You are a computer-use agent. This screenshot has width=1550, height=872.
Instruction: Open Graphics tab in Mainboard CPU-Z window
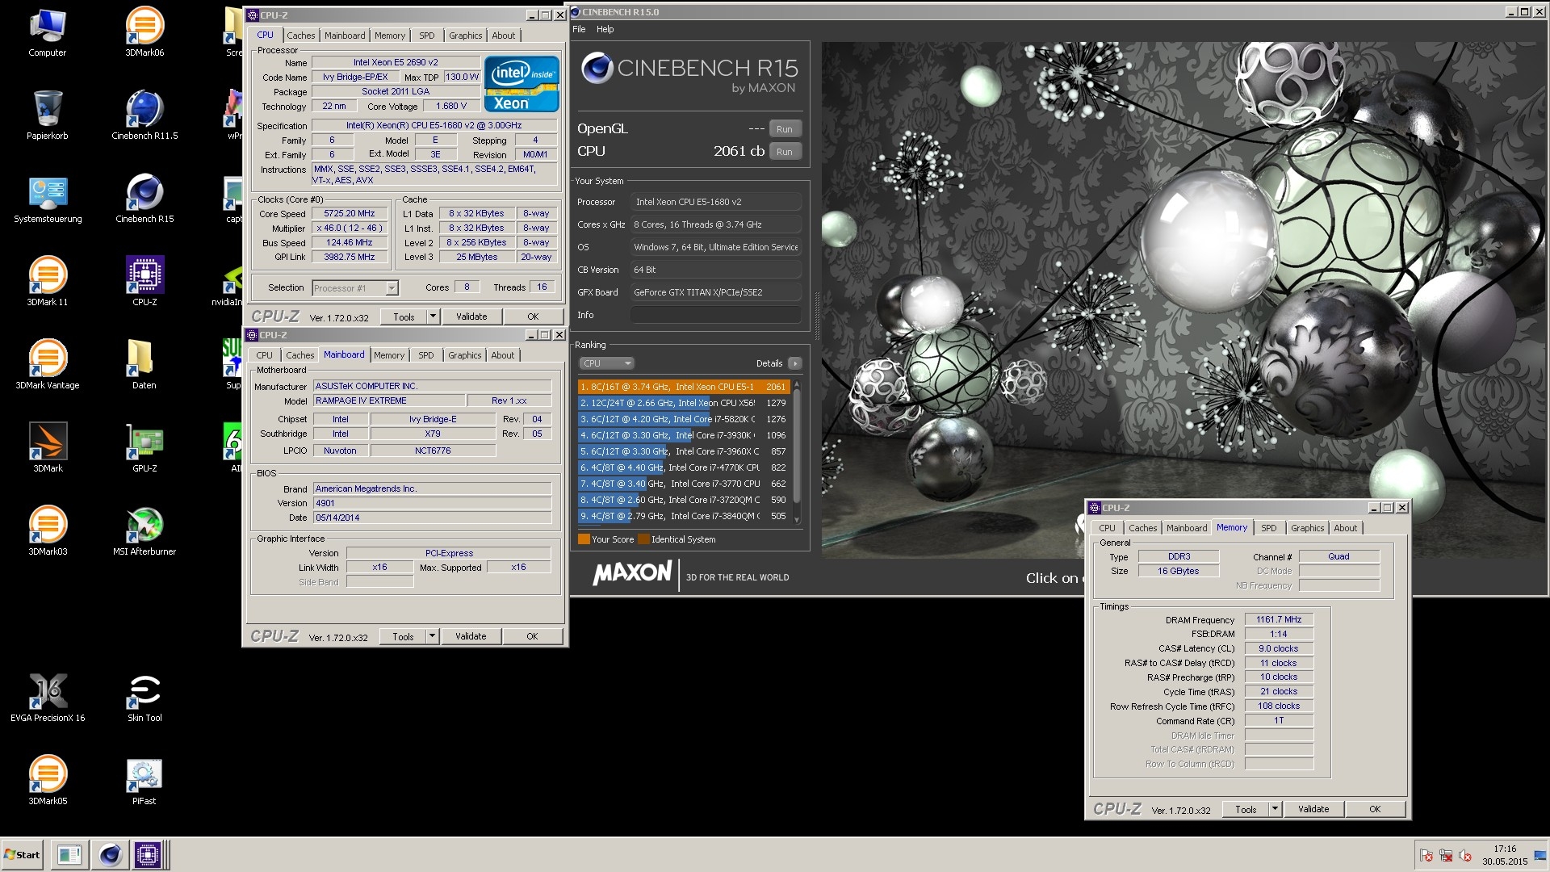464,355
